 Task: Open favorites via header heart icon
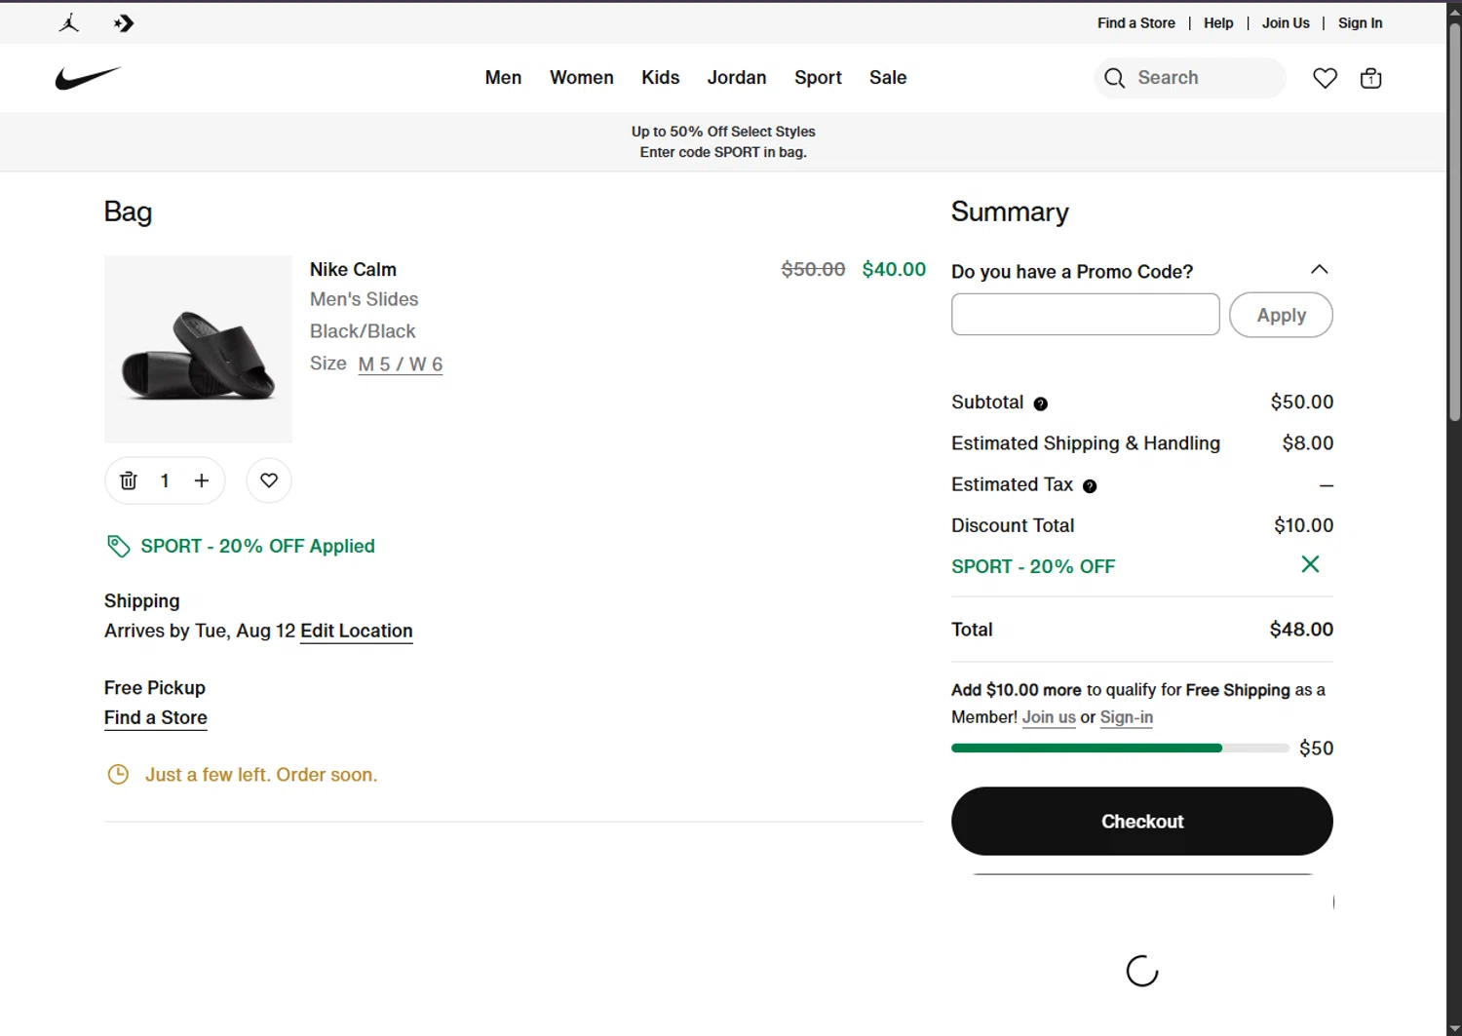(x=1325, y=78)
